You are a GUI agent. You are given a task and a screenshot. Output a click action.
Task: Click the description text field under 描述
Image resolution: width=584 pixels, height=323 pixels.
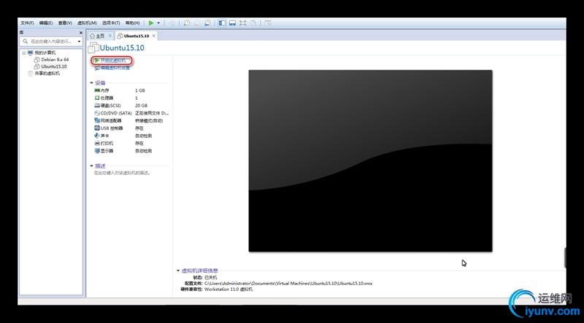(x=122, y=173)
